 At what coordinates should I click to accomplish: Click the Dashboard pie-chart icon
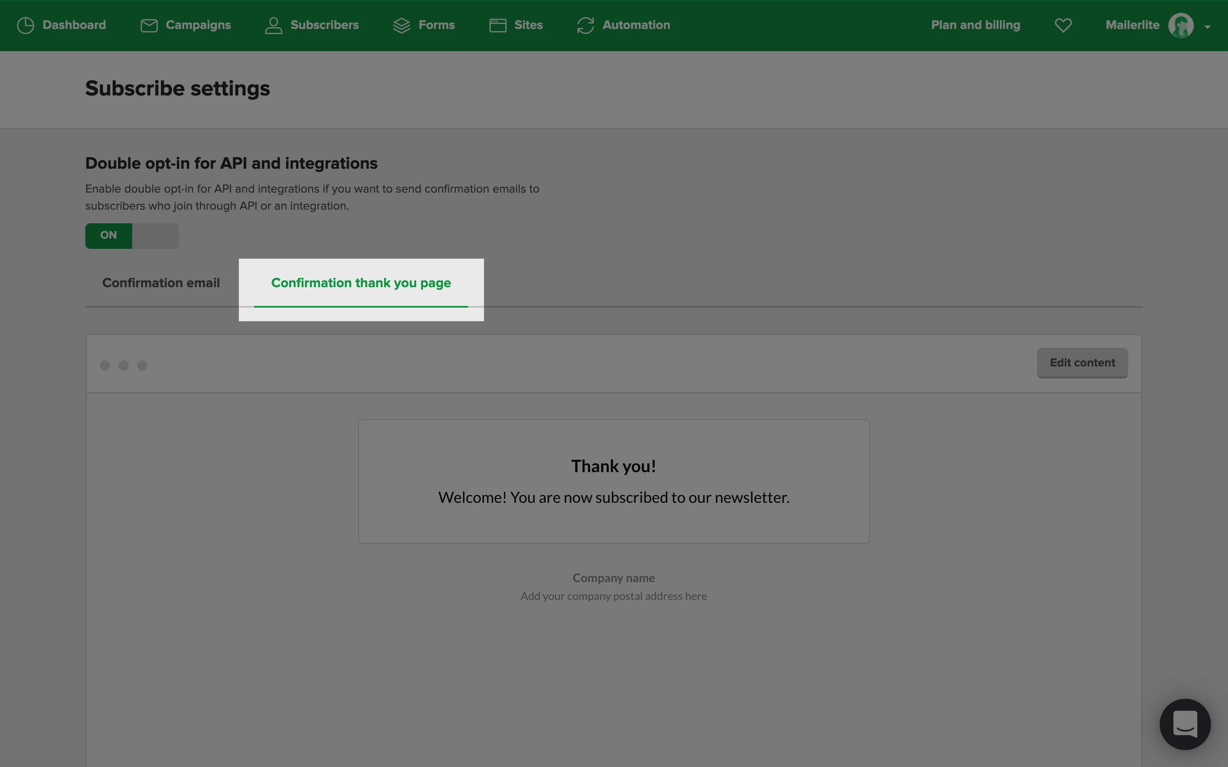click(26, 26)
